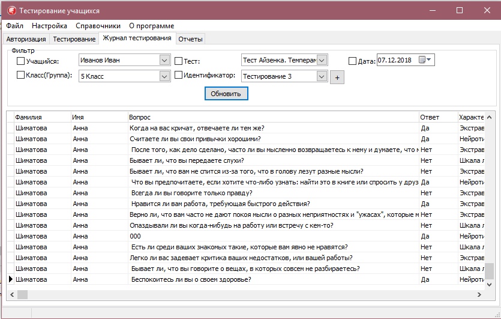Expand the Тестирование 3 identifier dropdown
Screen dimensions: 501x319
pos(322,76)
